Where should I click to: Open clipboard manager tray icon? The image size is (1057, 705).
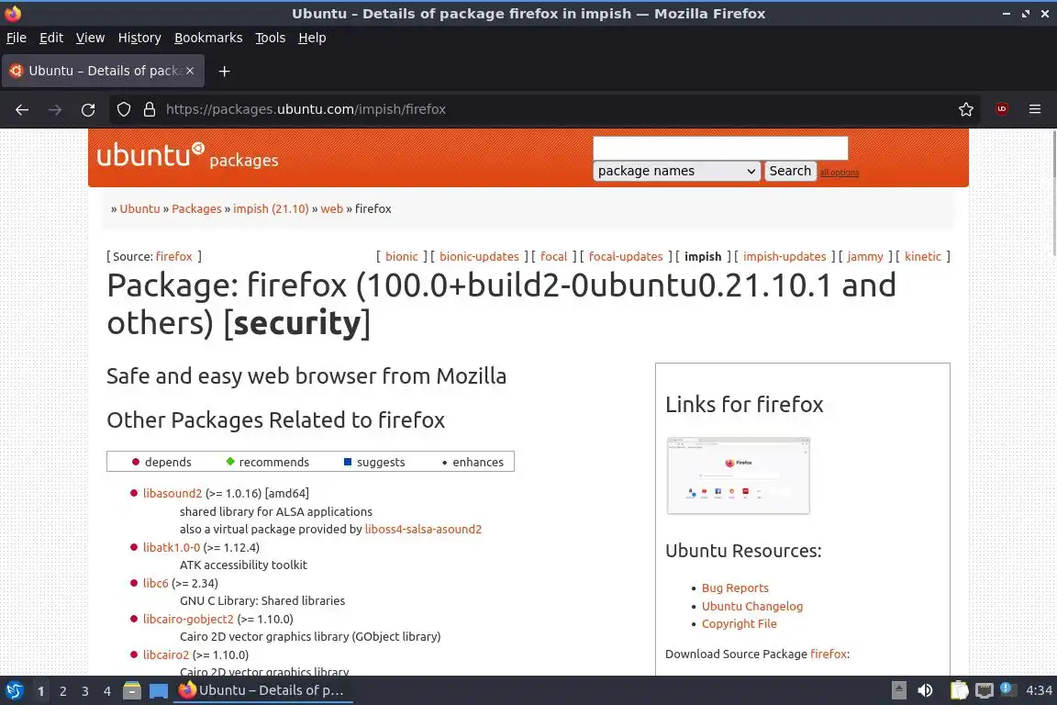(x=959, y=690)
